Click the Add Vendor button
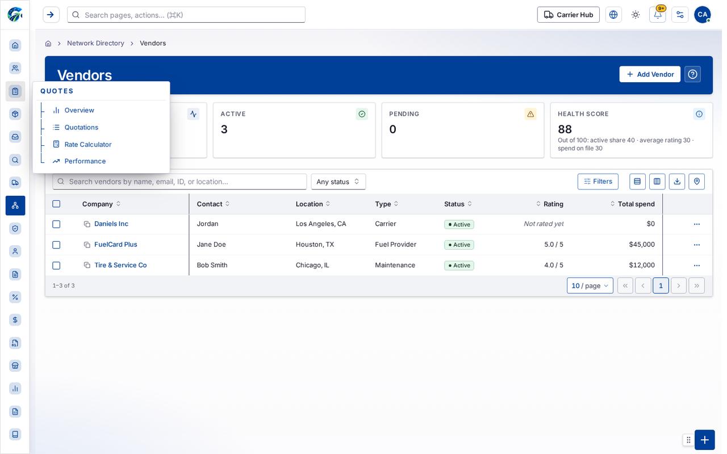 pyautogui.click(x=650, y=74)
